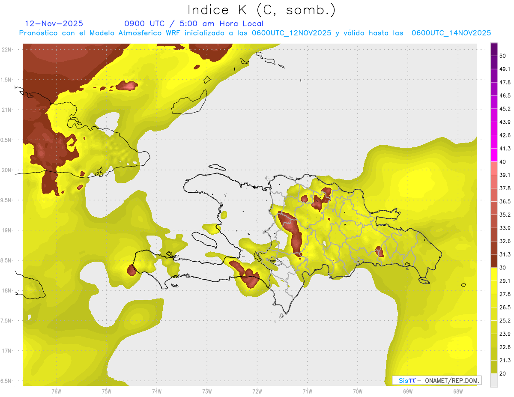Click the colorbar value "20"
514x397 pixels.
pyautogui.click(x=503, y=373)
